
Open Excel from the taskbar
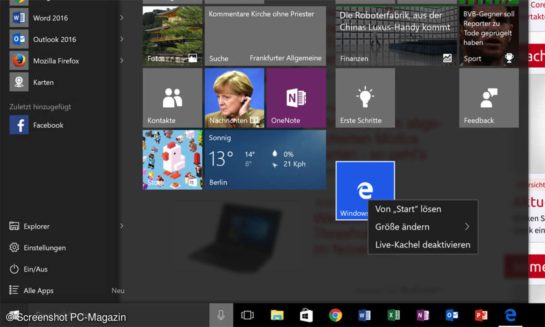point(394,315)
